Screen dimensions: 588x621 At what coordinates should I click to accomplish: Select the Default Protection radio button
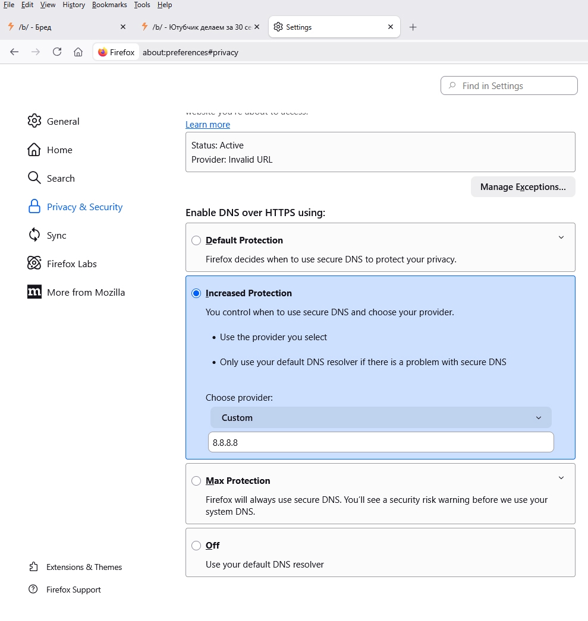[x=196, y=240]
